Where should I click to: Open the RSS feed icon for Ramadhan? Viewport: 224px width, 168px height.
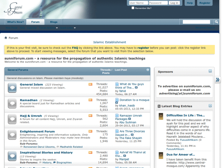click(x=90, y=100)
